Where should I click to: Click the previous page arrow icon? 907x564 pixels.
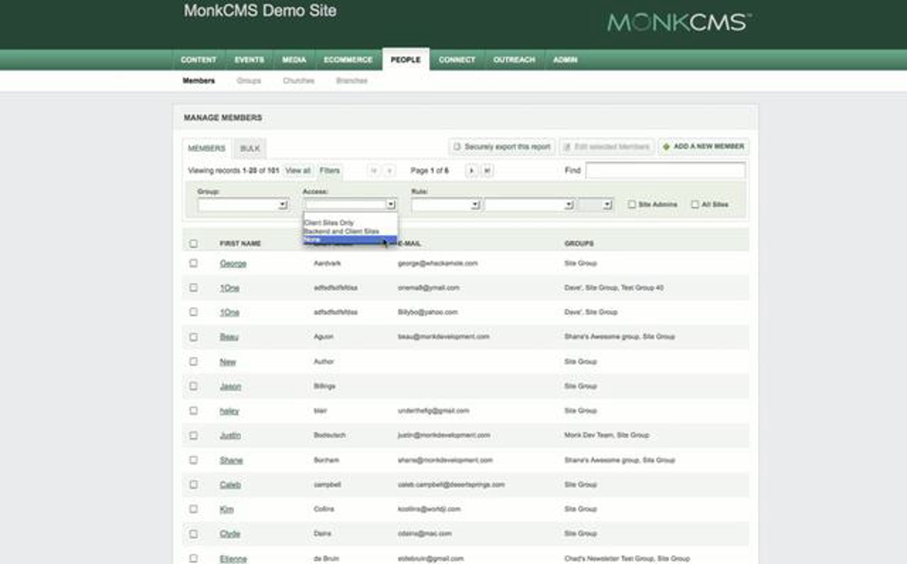pyautogui.click(x=389, y=171)
